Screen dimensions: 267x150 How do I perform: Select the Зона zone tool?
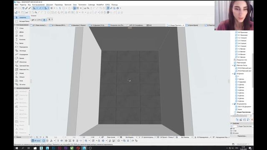coord(21,80)
